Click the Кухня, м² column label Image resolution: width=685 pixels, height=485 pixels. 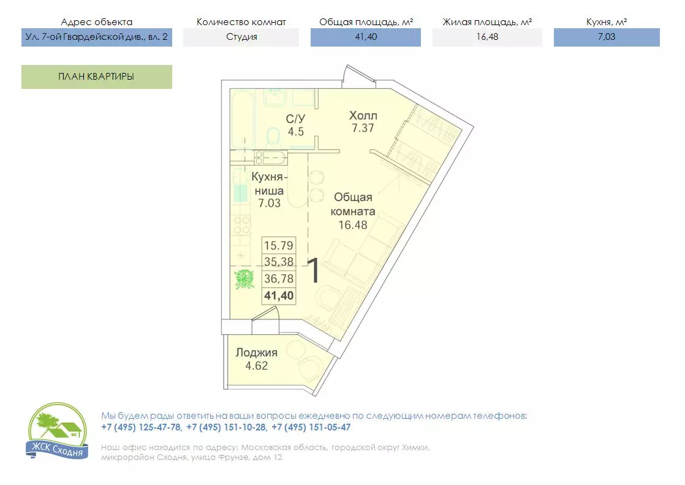(x=607, y=22)
